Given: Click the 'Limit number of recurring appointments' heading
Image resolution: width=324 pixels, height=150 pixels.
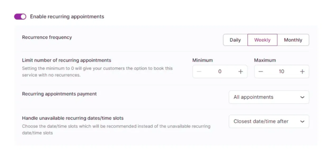Looking at the screenshot, I should [67, 60].
